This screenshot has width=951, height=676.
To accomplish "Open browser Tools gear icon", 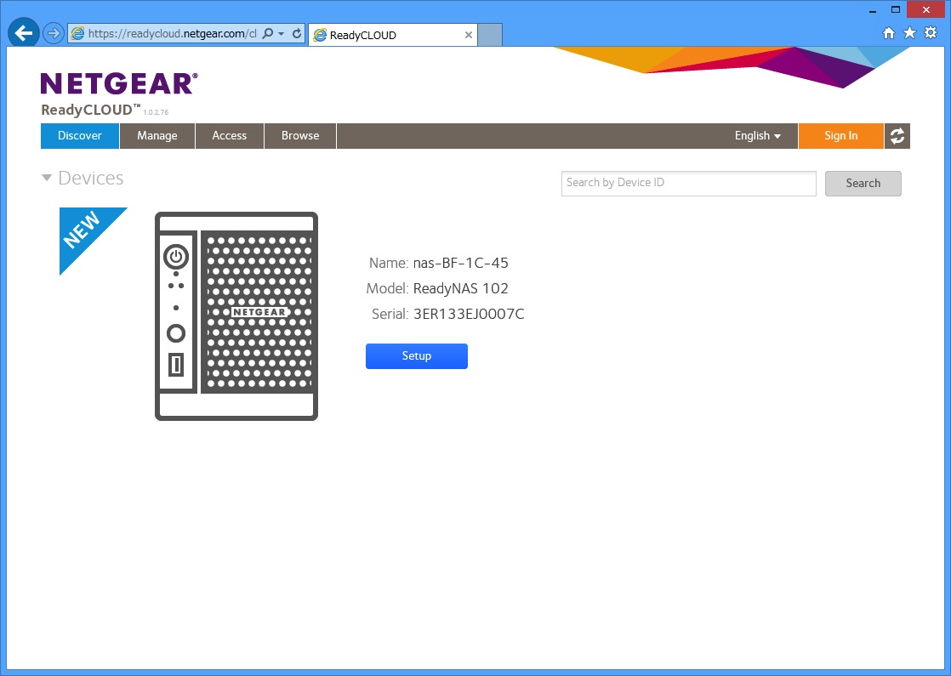I will (x=931, y=33).
